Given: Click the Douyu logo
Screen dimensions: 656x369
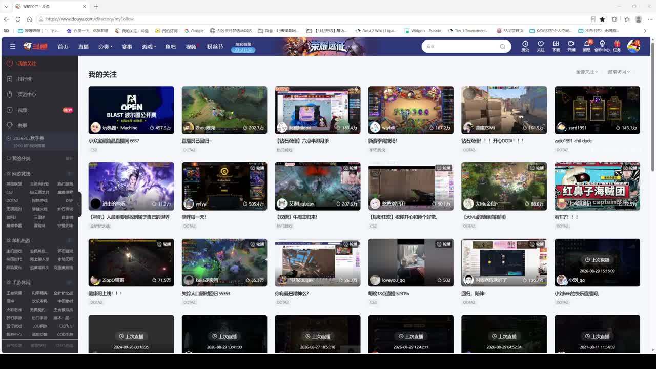Looking at the screenshot, I should tap(35, 46).
